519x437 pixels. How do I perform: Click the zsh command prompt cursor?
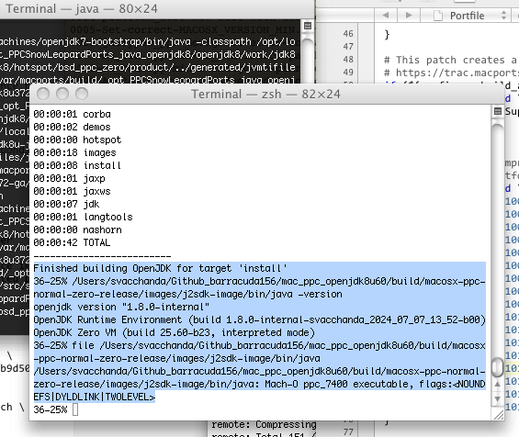[x=75, y=409]
